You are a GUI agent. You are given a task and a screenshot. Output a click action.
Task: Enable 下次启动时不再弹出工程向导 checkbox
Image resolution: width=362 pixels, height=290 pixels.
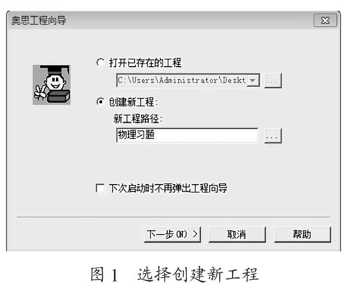point(100,188)
